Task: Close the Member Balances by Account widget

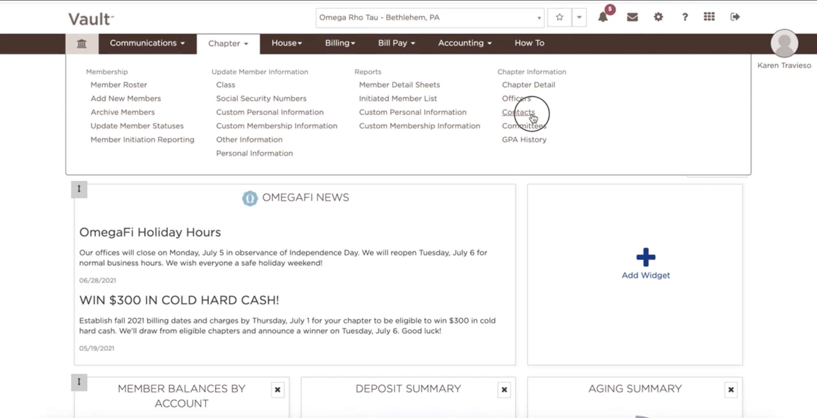Action: click(x=278, y=390)
